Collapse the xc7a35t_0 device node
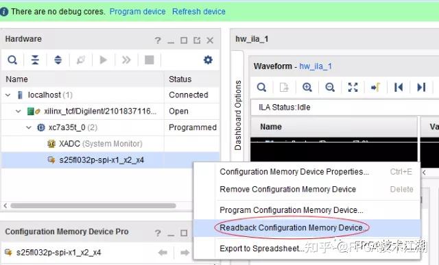 coord(29,127)
